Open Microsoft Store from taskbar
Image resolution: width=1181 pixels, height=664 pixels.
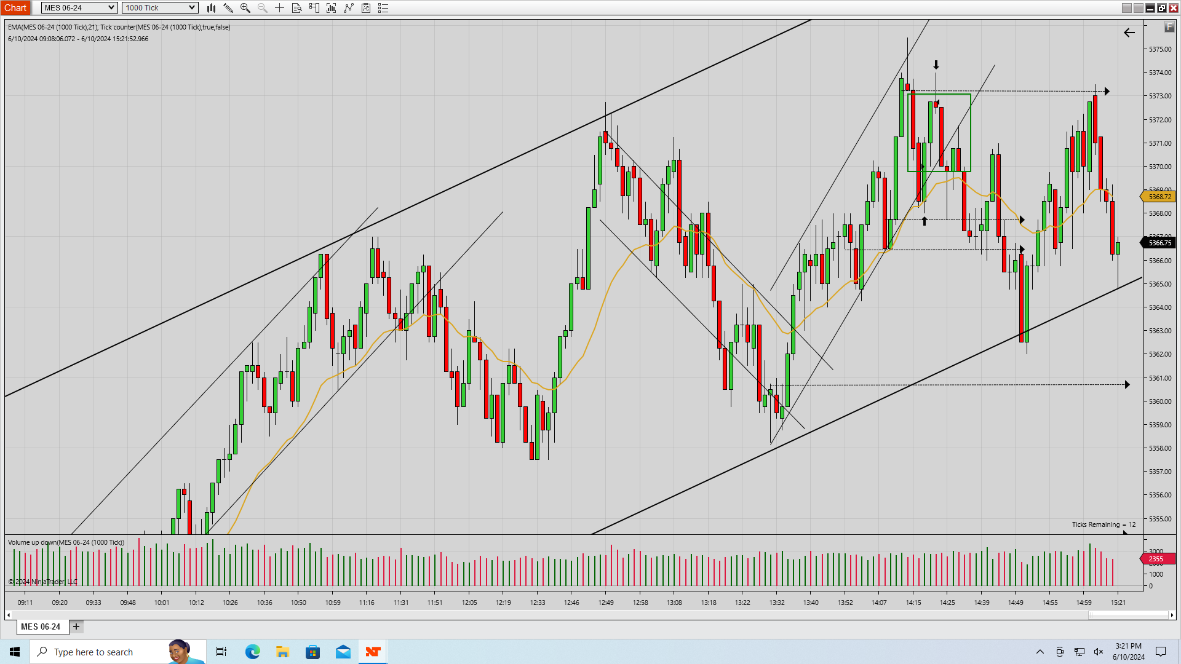[x=312, y=652]
